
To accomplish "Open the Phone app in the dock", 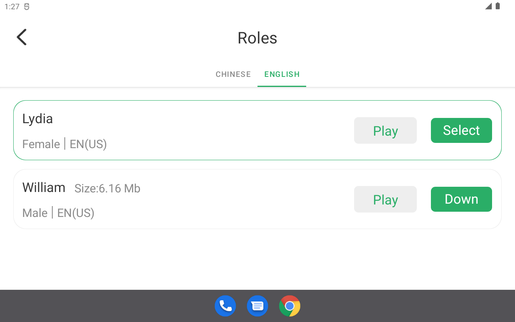I will pyautogui.click(x=225, y=306).
